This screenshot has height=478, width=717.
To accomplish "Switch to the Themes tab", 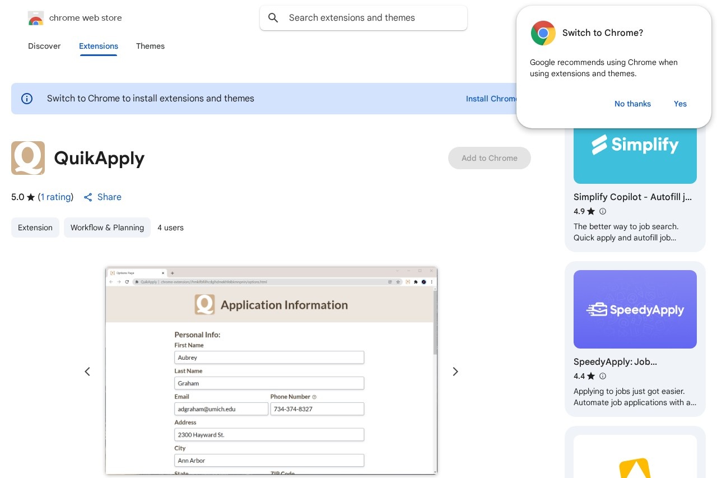I will 150,46.
